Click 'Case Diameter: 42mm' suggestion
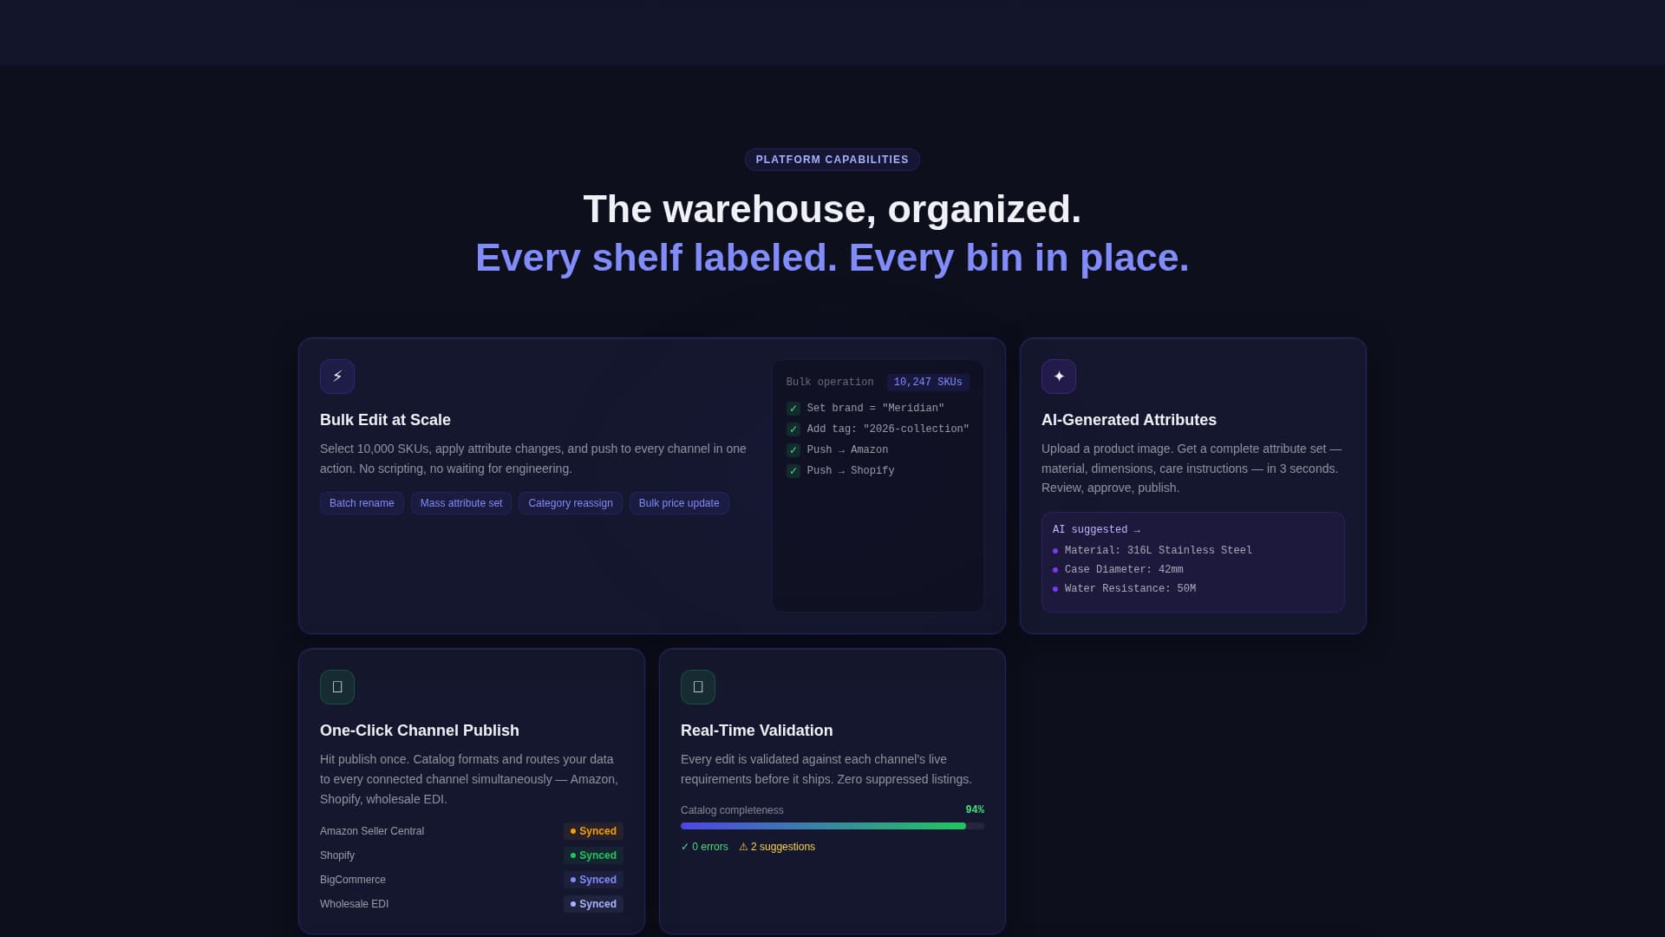1665x937 pixels. 1124,570
